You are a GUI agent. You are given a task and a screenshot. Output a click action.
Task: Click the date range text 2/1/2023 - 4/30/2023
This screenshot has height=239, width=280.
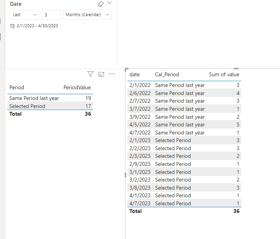[37, 26]
